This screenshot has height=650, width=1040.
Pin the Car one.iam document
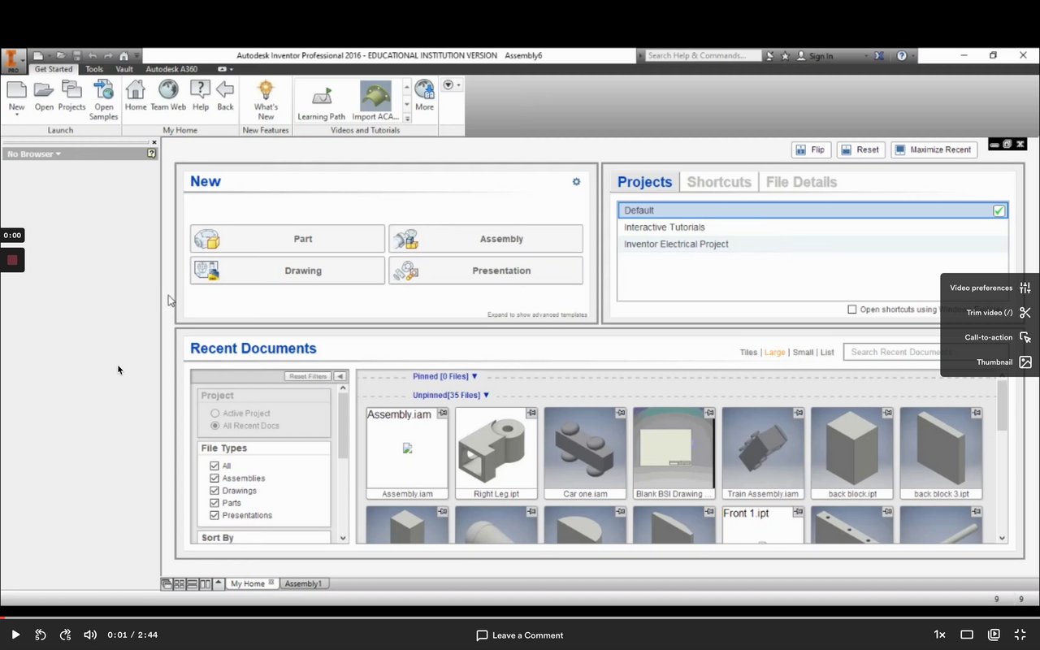point(620,414)
